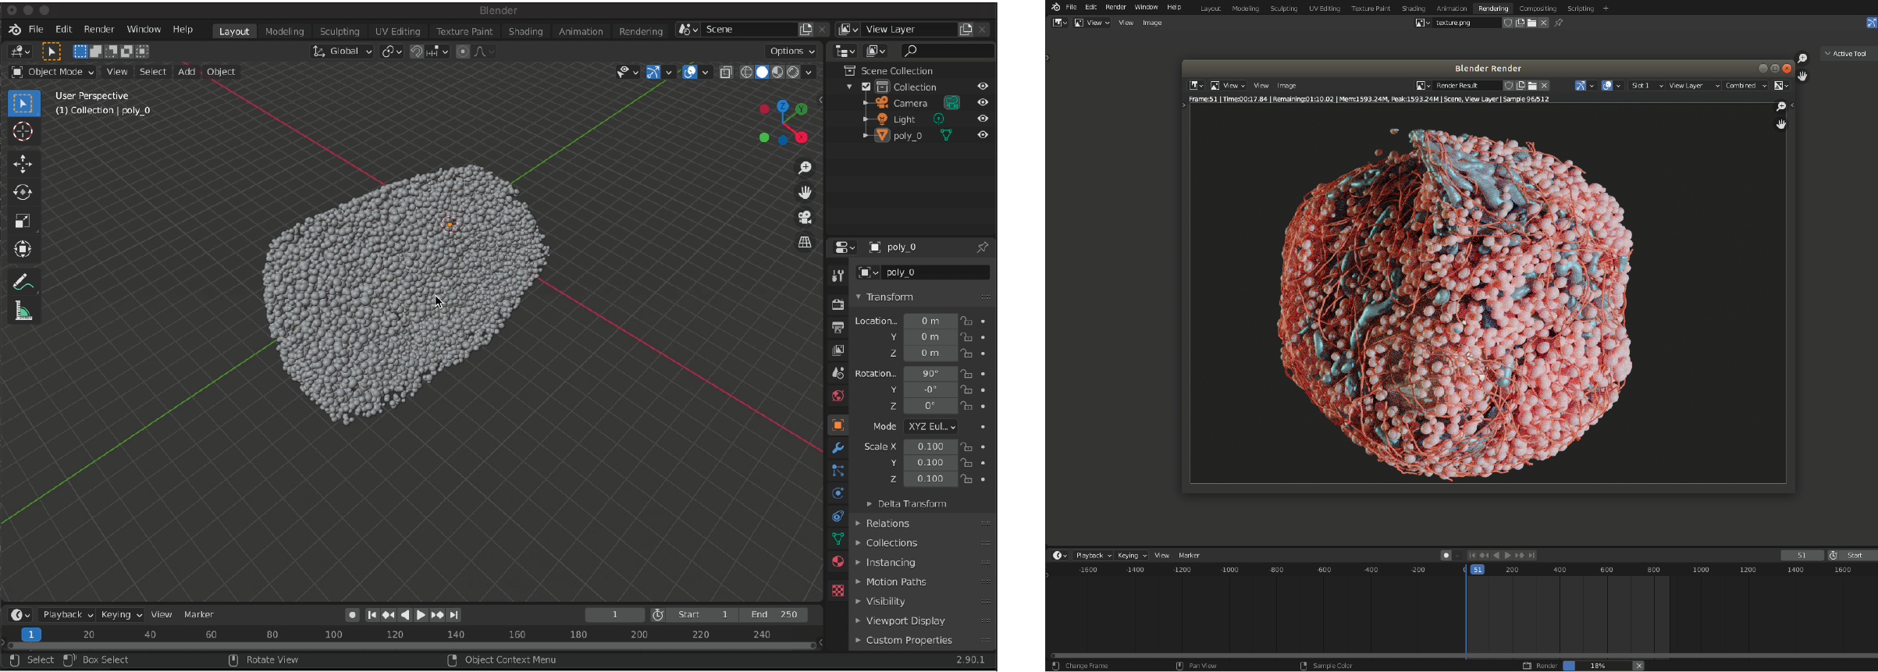
Task: Select the Move tool in left toolbar
Action: 23,164
